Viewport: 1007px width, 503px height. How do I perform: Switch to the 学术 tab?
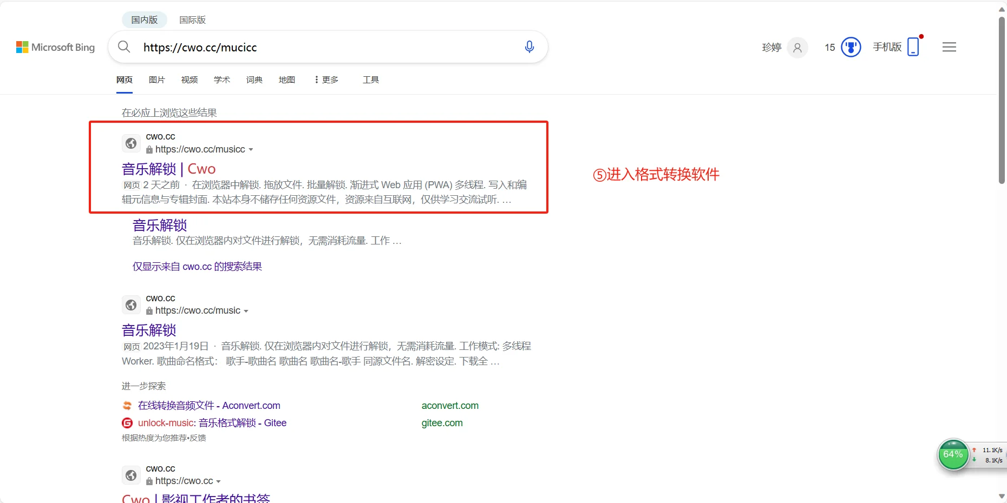(222, 80)
